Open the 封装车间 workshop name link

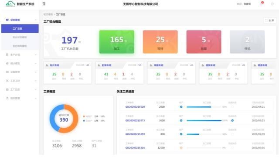coord(106,65)
